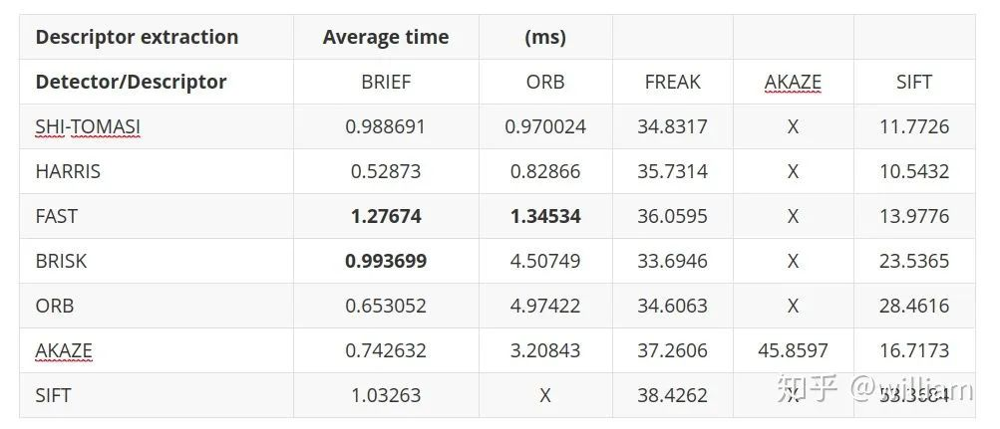Click the X in SIFT ORB cell
This screenshot has height=429, width=1000.
click(545, 395)
